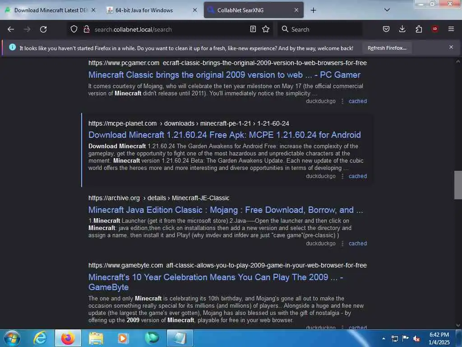
Task: Click the address bar URL field
Action: click(170, 29)
